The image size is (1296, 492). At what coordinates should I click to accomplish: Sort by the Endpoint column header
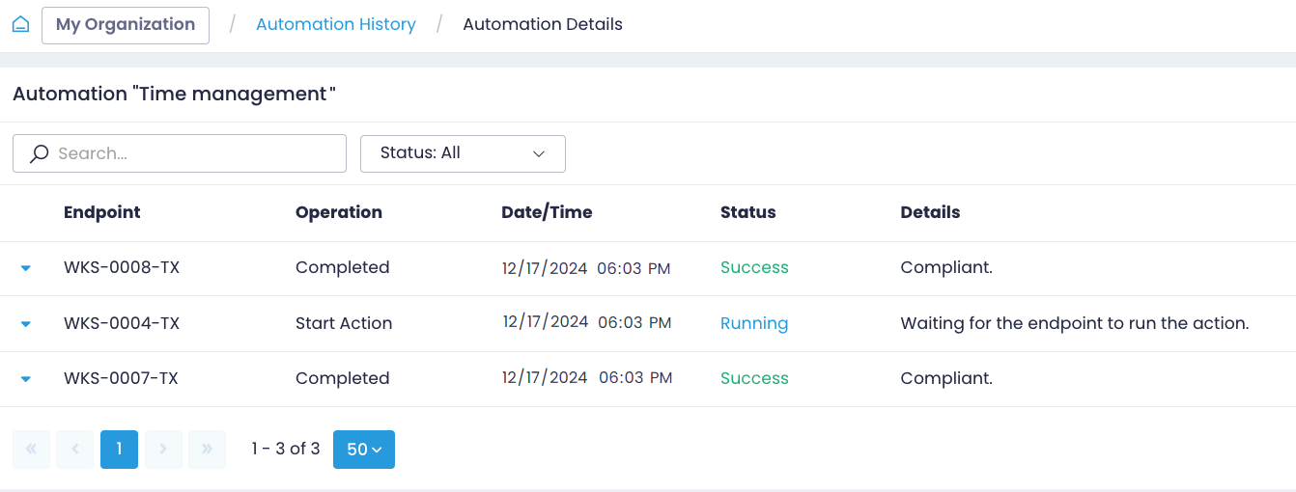[x=102, y=212]
